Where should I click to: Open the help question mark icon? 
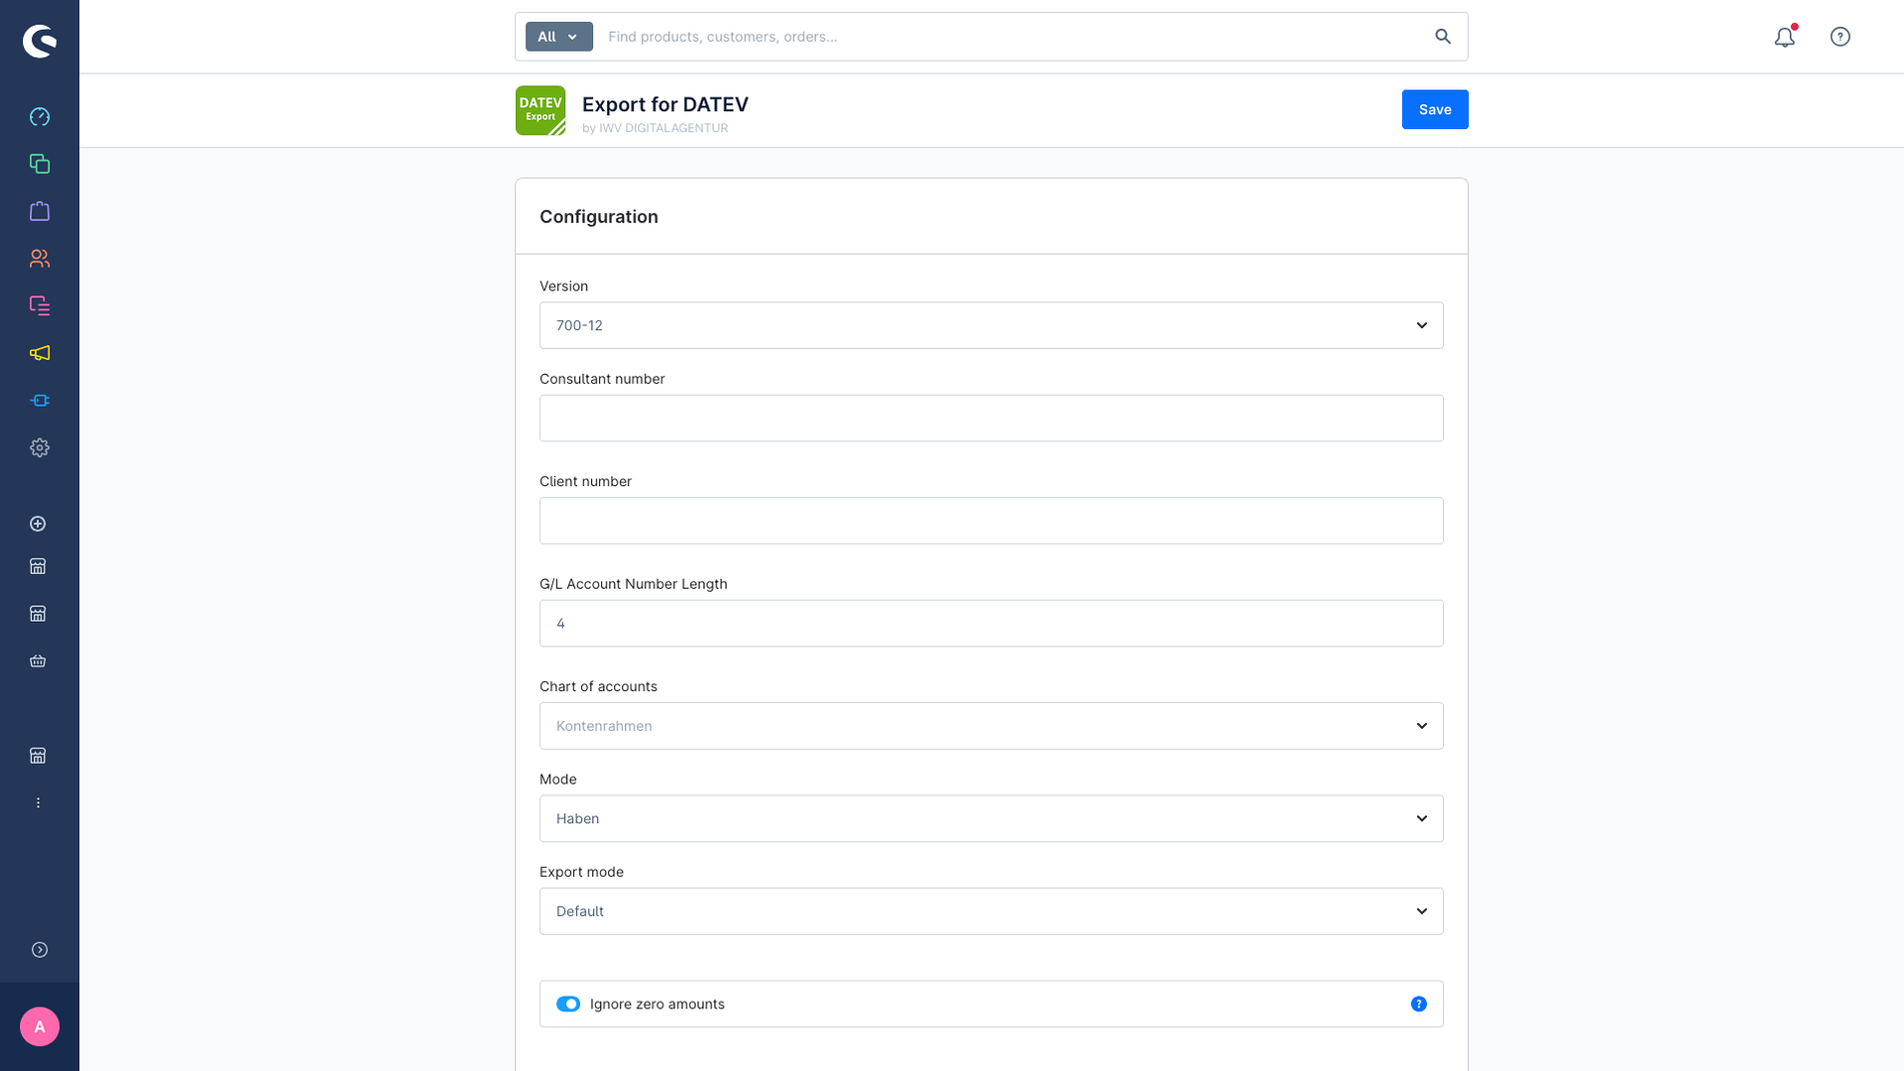point(1841,37)
